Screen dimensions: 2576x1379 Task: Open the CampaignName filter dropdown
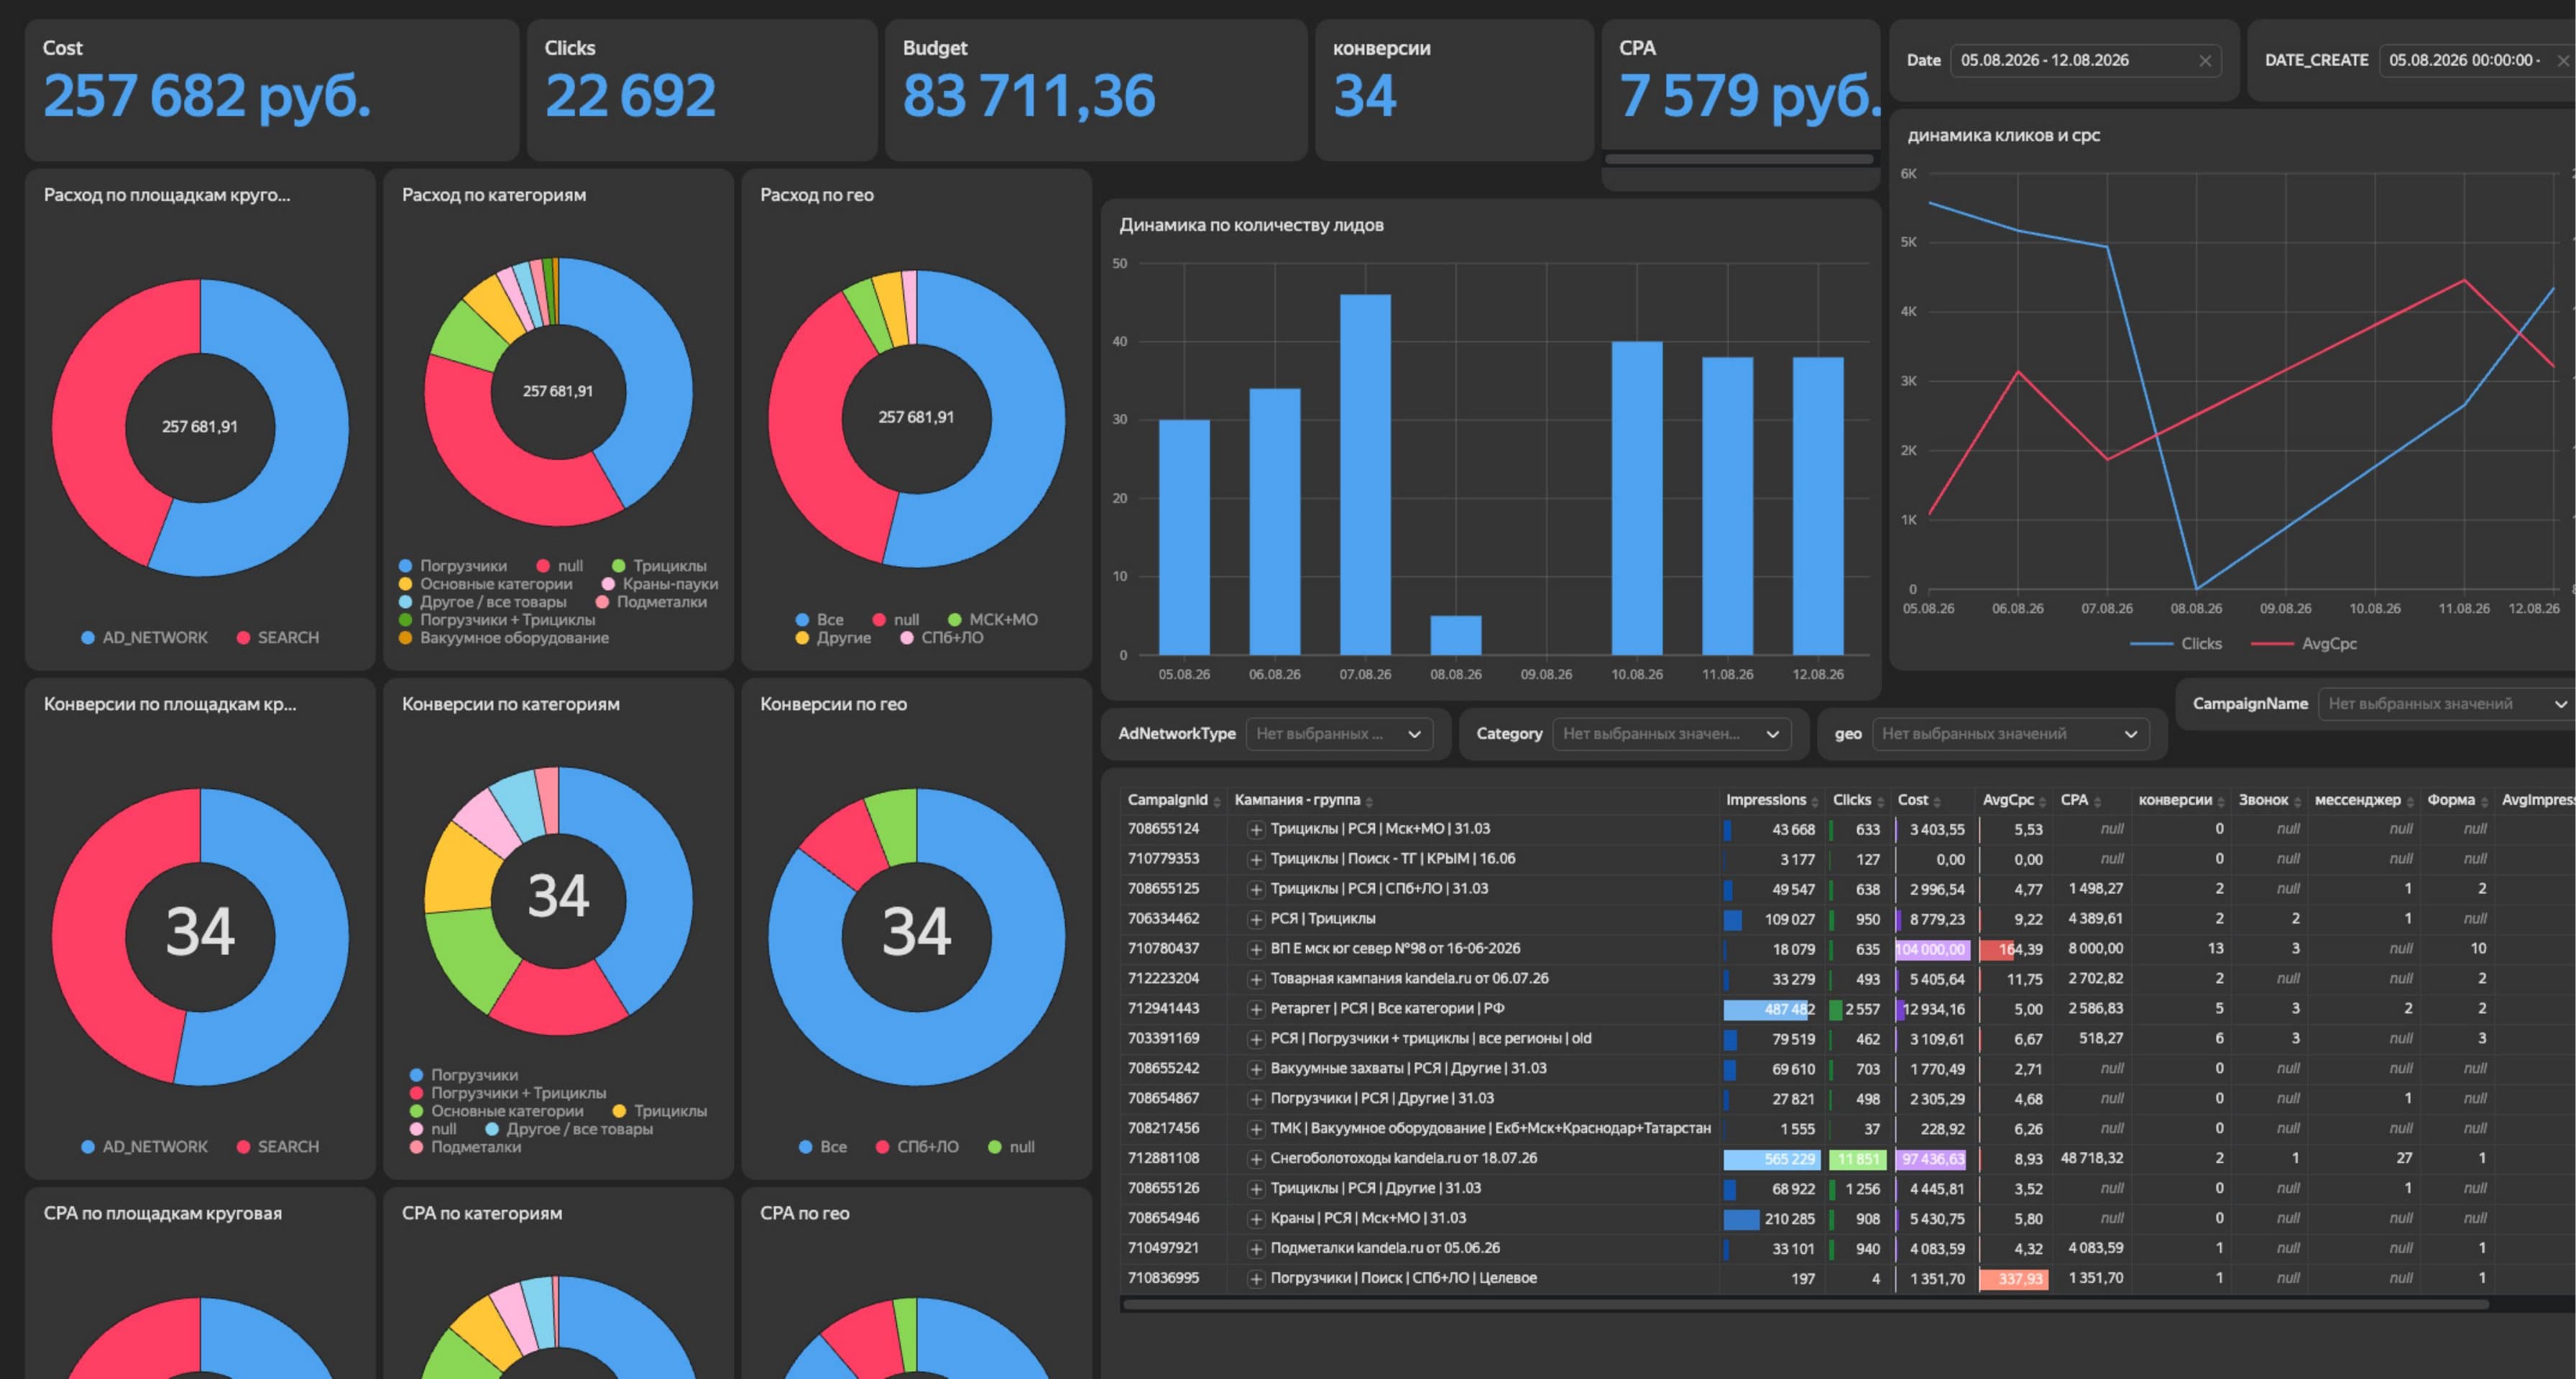[2446, 704]
